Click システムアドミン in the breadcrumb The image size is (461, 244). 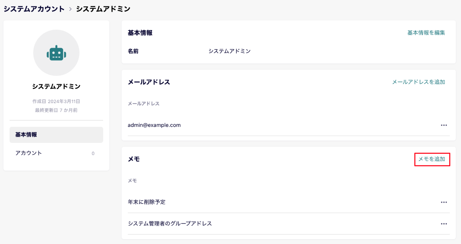pos(103,9)
